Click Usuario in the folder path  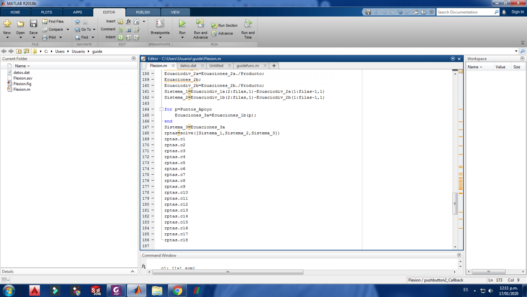(78, 51)
